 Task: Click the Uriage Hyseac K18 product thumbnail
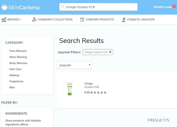(70, 88)
